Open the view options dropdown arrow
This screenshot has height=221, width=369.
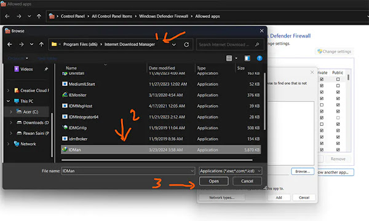point(236,58)
